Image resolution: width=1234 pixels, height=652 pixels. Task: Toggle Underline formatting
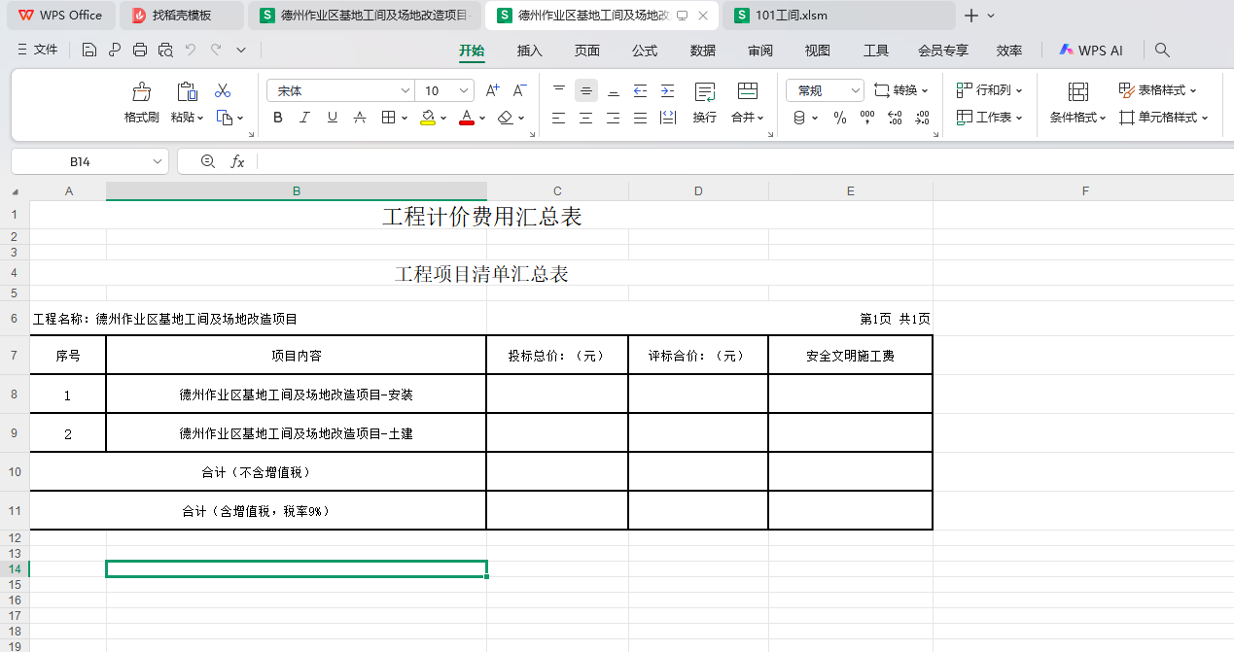(333, 118)
